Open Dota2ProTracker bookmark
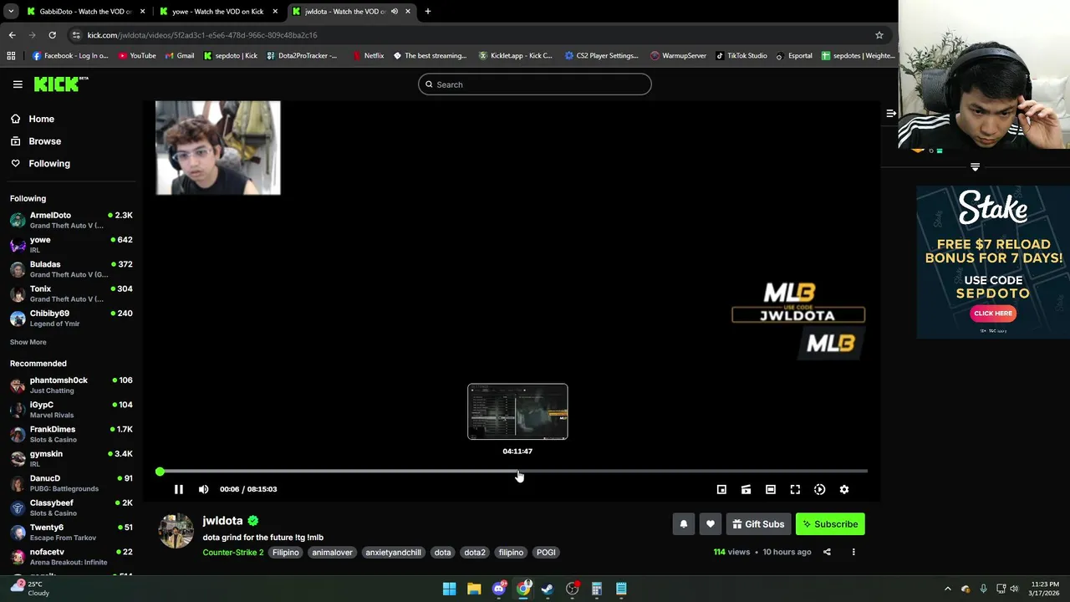This screenshot has height=602, width=1070. tap(301, 56)
